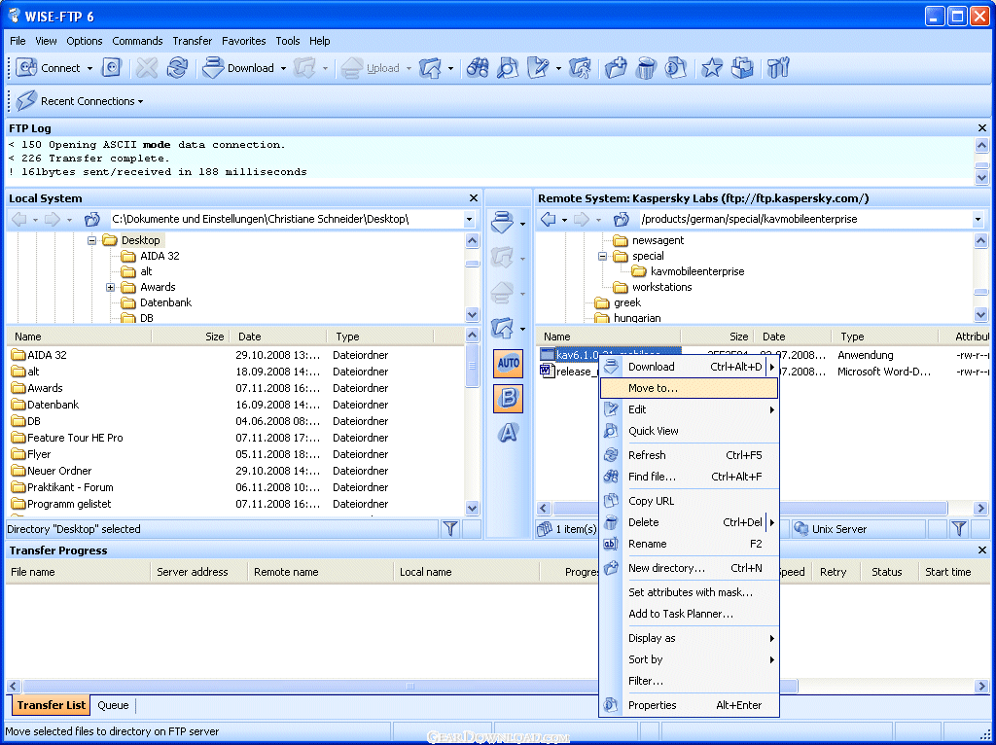The image size is (996, 745).
Task: Click the Connect icon in the toolbar
Action: tap(26, 67)
